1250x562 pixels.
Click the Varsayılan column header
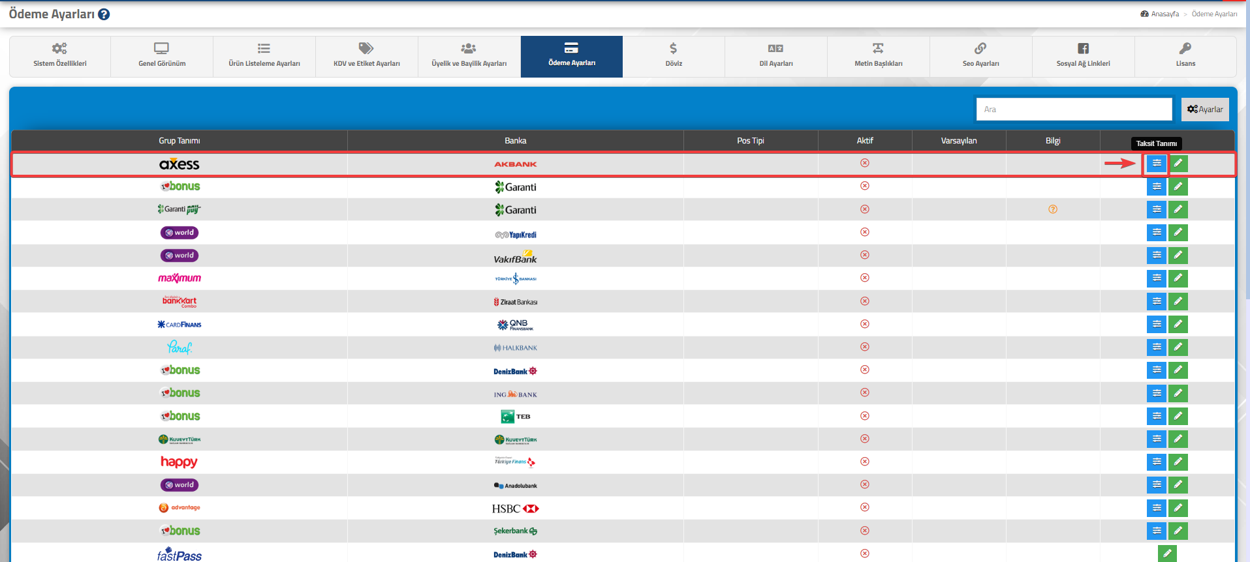click(959, 141)
